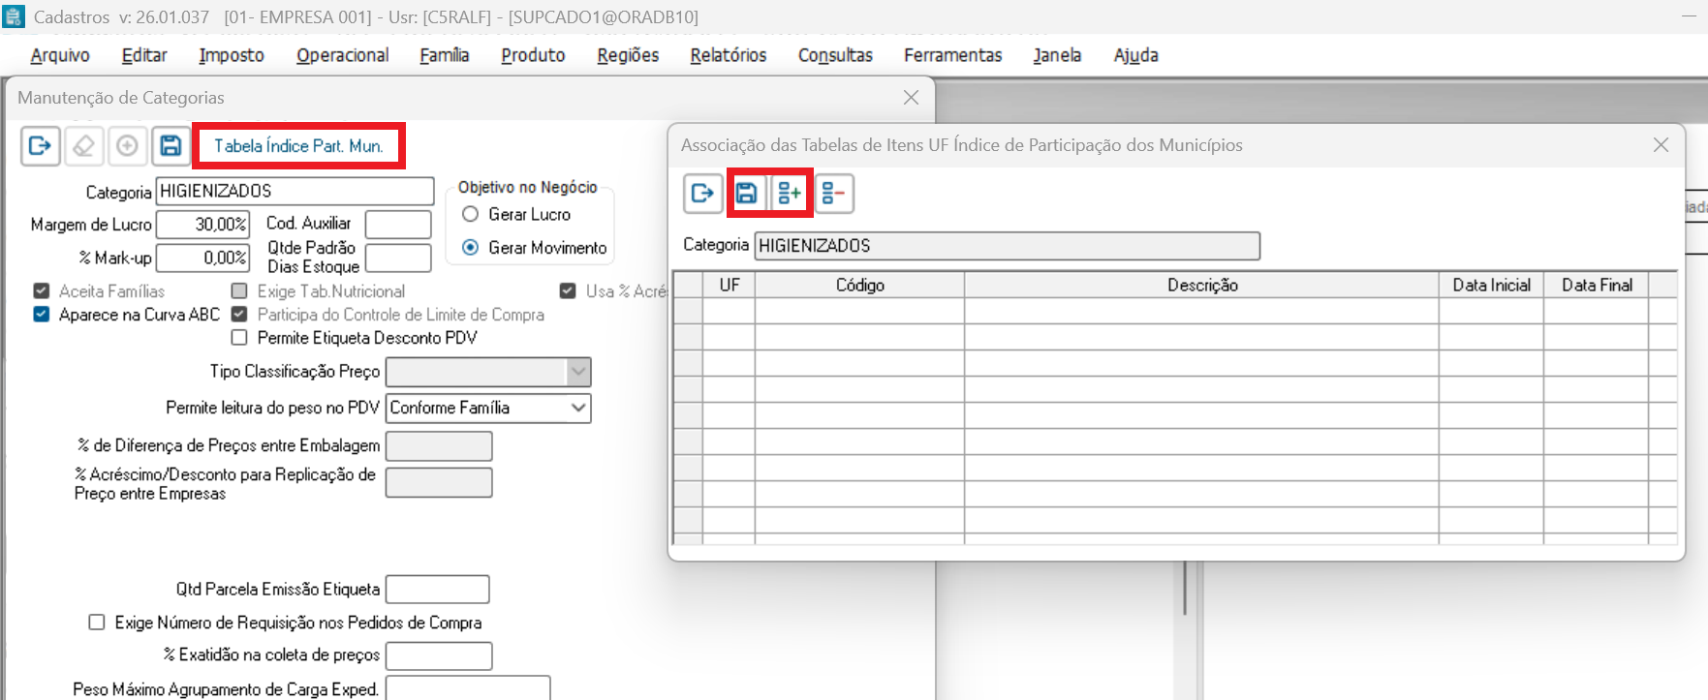This screenshot has width=1708, height=700.
Task: Add a row with the insert item icon
Action: click(790, 194)
